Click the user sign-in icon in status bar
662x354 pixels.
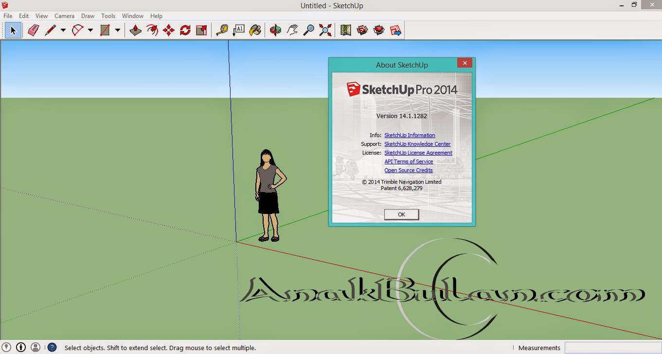click(x=36, y=347)
